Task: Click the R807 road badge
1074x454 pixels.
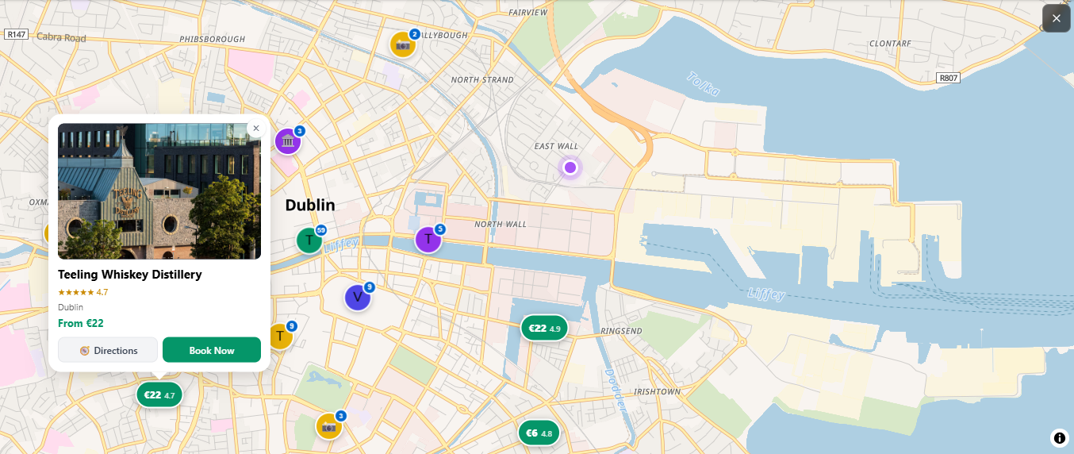Action: (948, 78)
